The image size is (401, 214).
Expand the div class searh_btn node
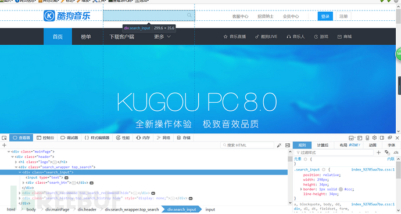23,183
